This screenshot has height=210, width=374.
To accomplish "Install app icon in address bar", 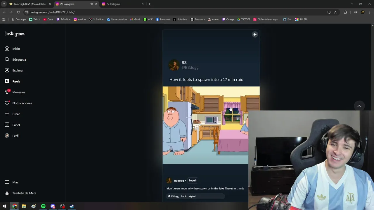I will point(329,12).
